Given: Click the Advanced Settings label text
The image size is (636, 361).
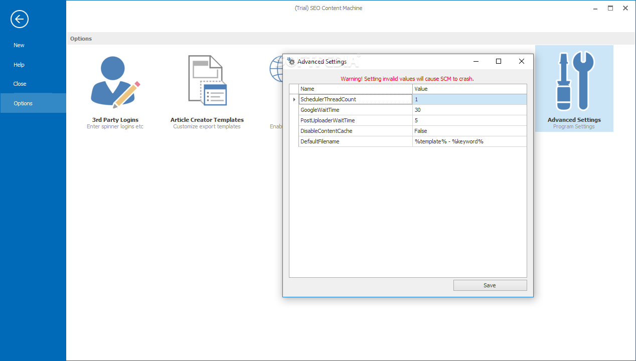Looking at the screenshot, I should point(574,120).
